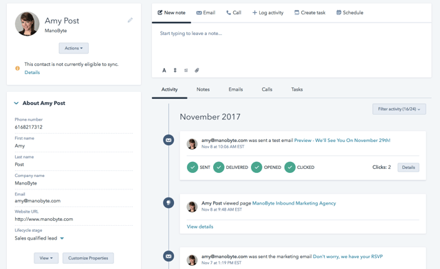Click the Nov 8 at 9:48 AM EST timestamp
The image size is (440, 269).
click(221, 209)
